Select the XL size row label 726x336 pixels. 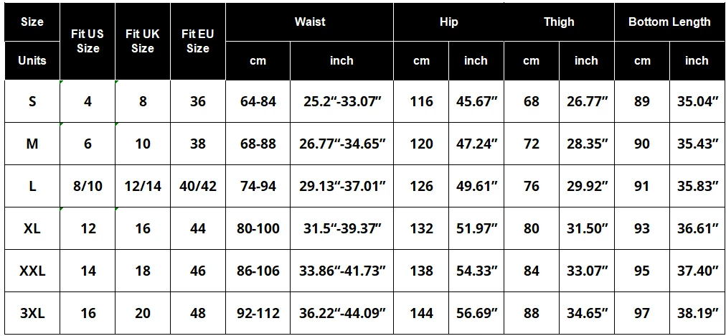[x=32, y=228]
